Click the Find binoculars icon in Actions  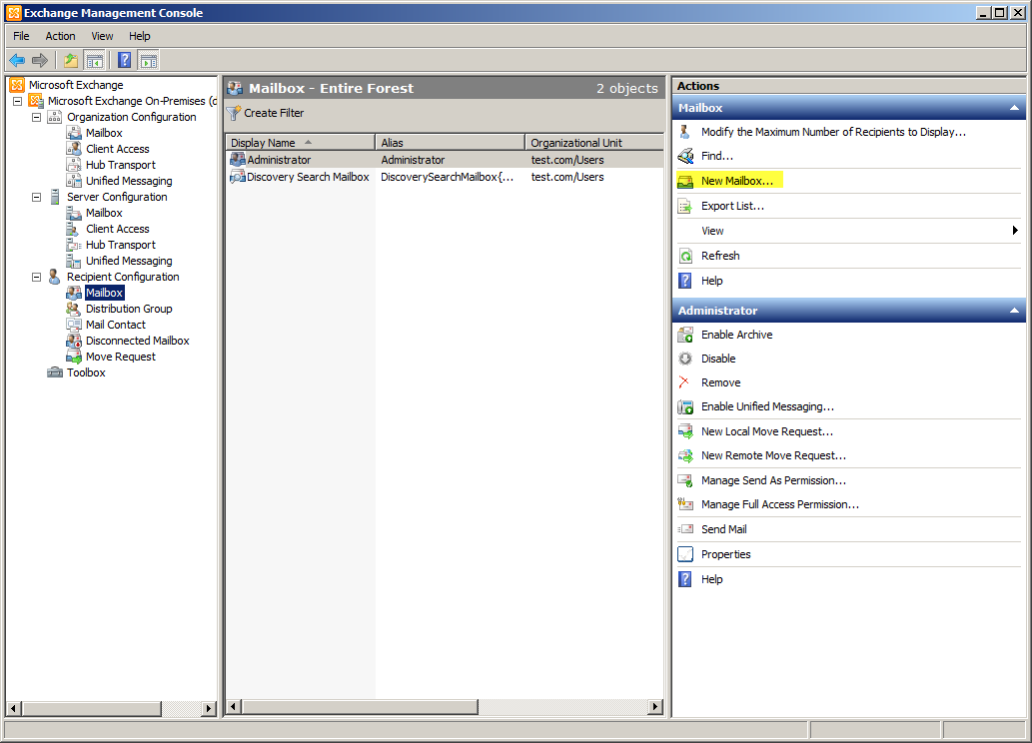(x=685, y=156)
